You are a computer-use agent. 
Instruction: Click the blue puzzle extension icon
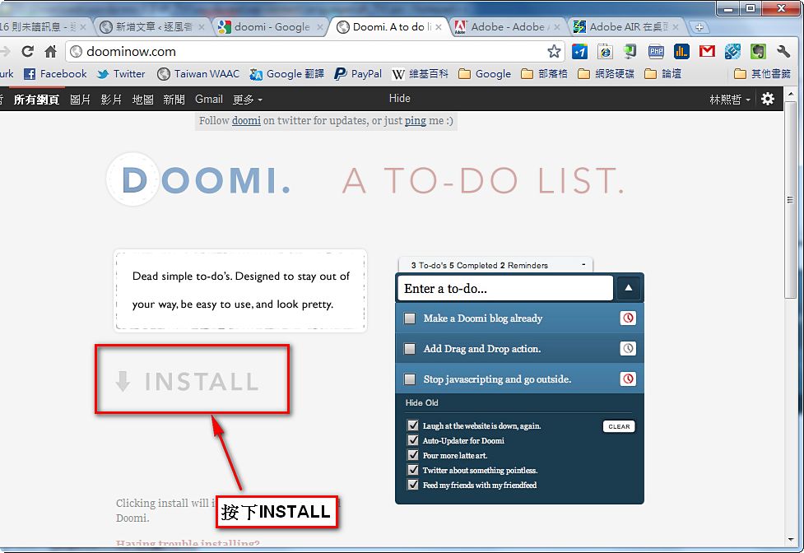pos(732,51)
